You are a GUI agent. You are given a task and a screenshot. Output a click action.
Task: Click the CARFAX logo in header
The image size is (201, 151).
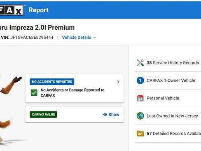coord(12,10)
